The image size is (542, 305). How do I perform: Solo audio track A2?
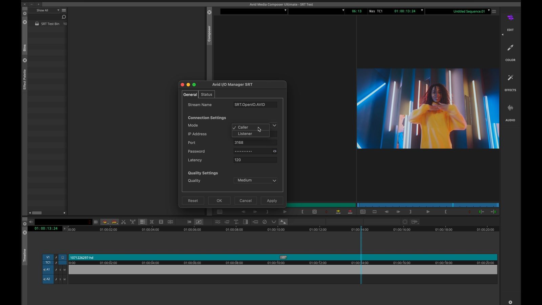click(x=60, y=279)
